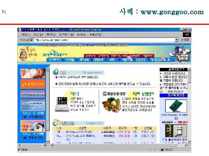This screenshot has height=156, width=209.
Task: Click the 한국복지재단 banner image
Action: [x=33, y=126]
